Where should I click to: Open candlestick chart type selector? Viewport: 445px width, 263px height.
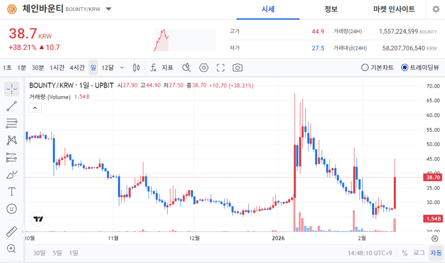click(x=136, y=68)
